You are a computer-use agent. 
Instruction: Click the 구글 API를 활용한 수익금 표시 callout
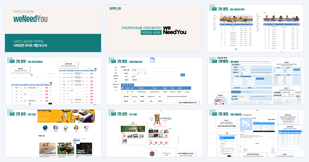[x=186, y=154]
